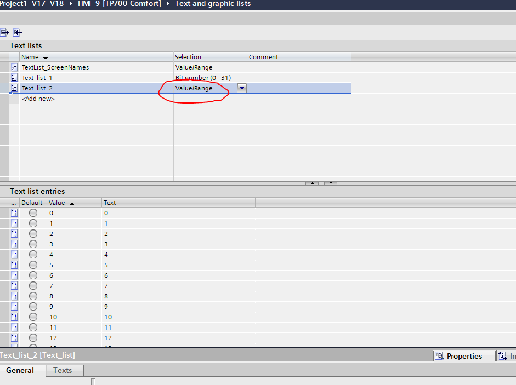
Task: Expand breadcrumb arrow after HMI_9 [TP700 Comfort]
Action: pyautogui.click(x=168, y=4)
